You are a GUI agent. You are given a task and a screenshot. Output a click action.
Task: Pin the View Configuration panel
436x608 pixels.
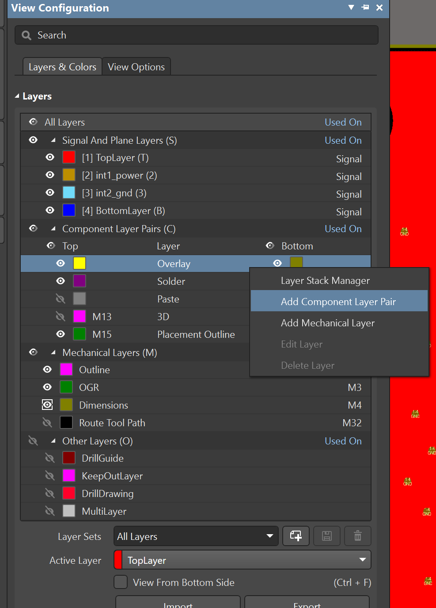365,8
